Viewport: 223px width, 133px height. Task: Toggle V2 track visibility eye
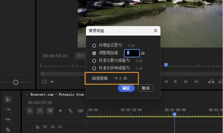point(60,127)
